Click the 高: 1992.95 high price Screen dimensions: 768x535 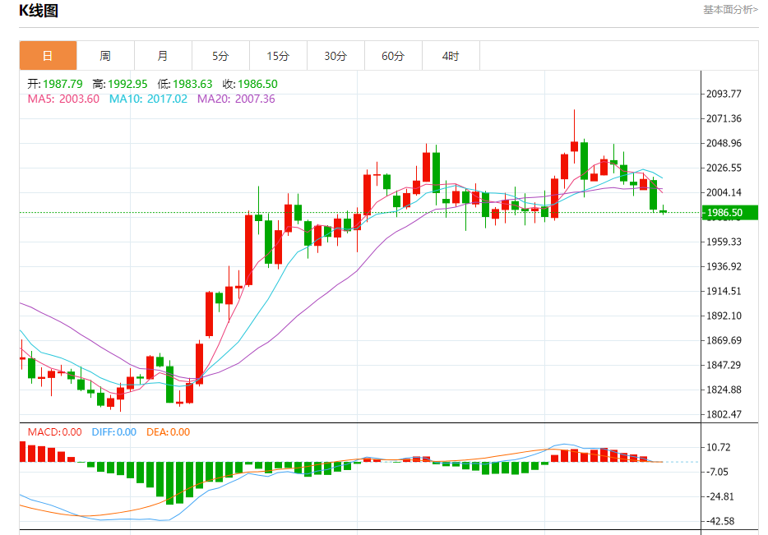120,84
